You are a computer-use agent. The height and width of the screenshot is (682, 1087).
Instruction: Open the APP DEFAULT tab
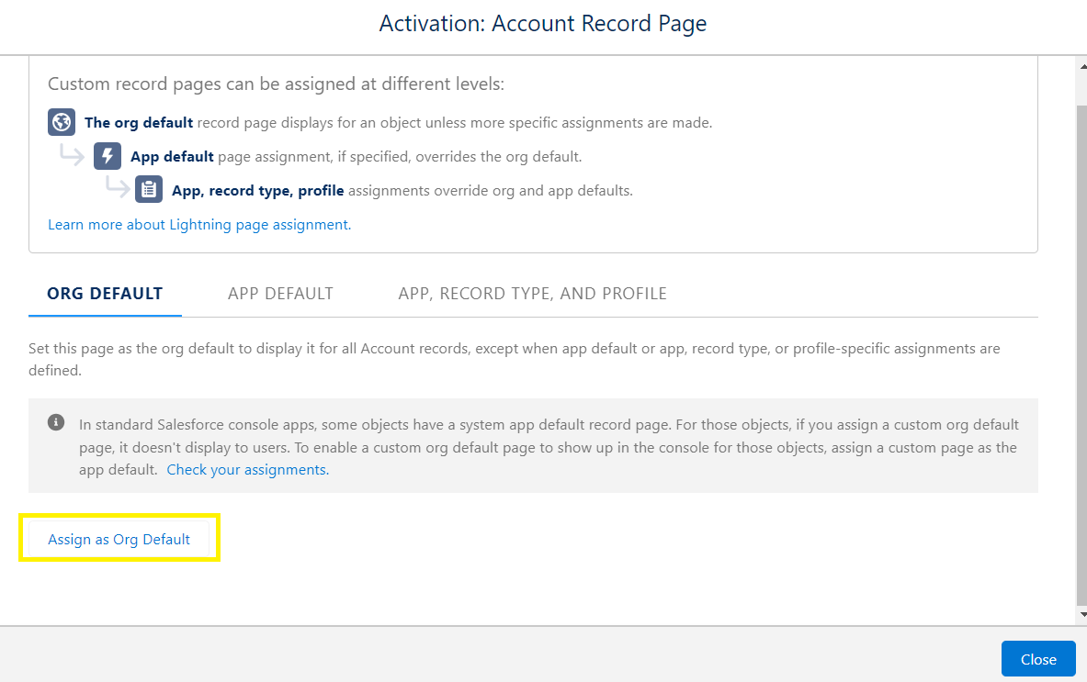coord(280,294)
